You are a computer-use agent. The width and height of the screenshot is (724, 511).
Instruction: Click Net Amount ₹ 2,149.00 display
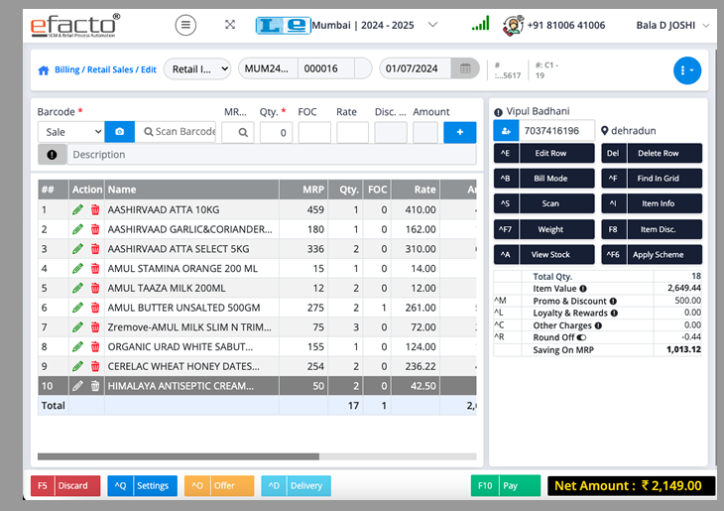631,485
